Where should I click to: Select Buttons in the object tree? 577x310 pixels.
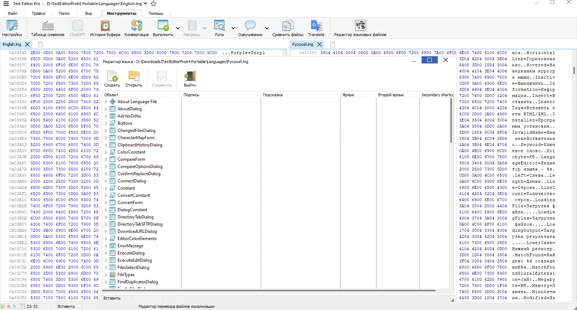click(125, 123)
